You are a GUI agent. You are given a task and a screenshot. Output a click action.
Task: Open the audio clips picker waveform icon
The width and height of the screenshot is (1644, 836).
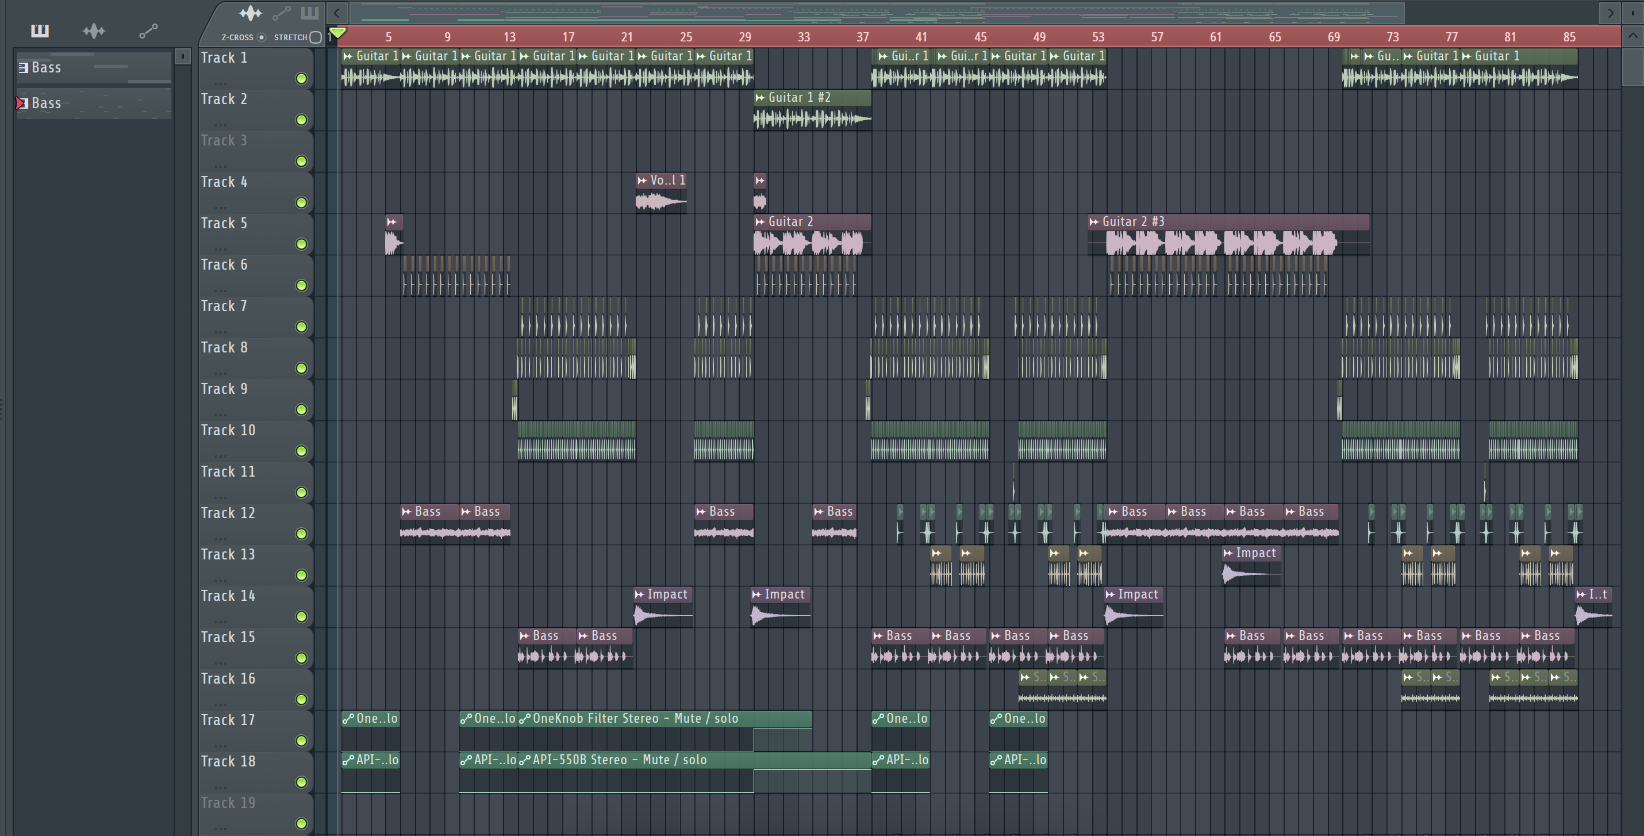tap(94, 30)
